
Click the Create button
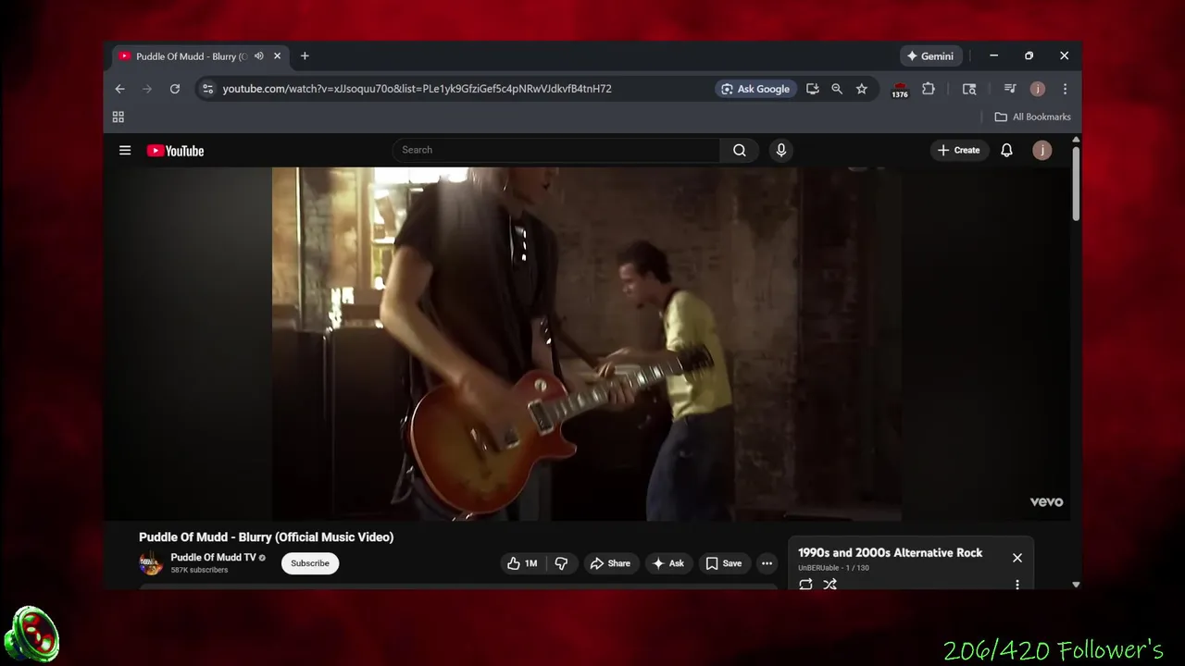click(958, 150)
